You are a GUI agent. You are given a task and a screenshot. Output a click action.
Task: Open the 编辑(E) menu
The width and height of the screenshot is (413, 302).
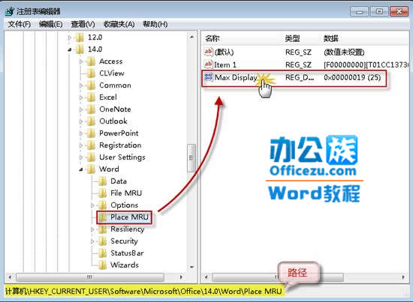[x=50, y=24]
